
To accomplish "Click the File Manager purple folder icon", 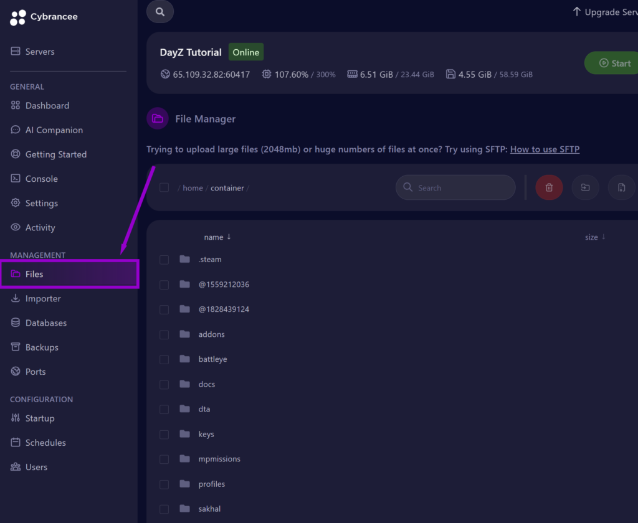I will coord(158,119).
